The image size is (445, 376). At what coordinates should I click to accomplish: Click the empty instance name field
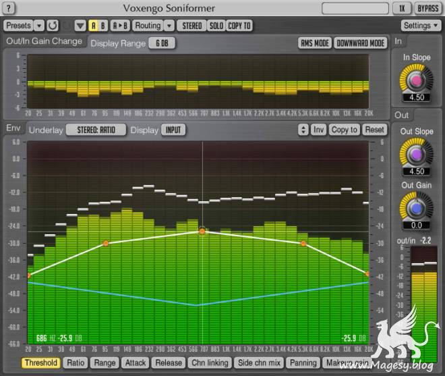pyautogui.click(x=355, y=8)
